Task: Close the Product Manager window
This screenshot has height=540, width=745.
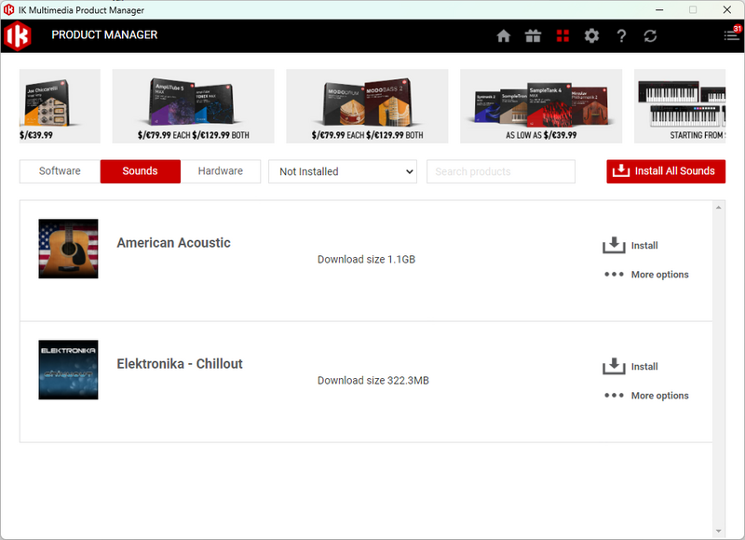Action: coord(727,9)
